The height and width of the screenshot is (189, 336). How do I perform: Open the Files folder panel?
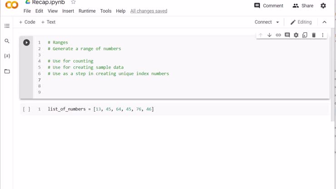(x=7, y=71)
